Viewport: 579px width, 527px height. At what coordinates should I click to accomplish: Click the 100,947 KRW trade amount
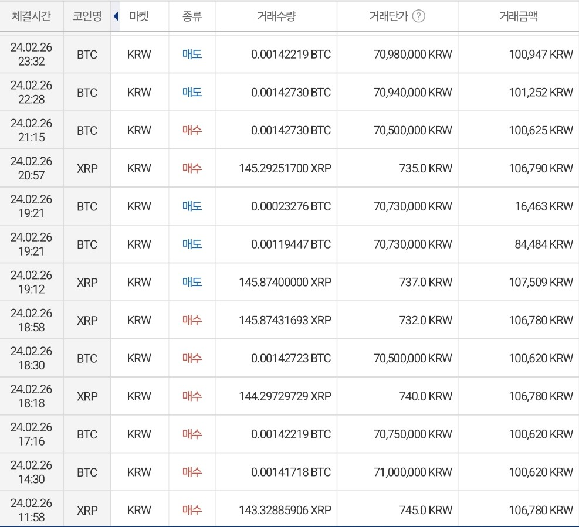tap(541, 55)
